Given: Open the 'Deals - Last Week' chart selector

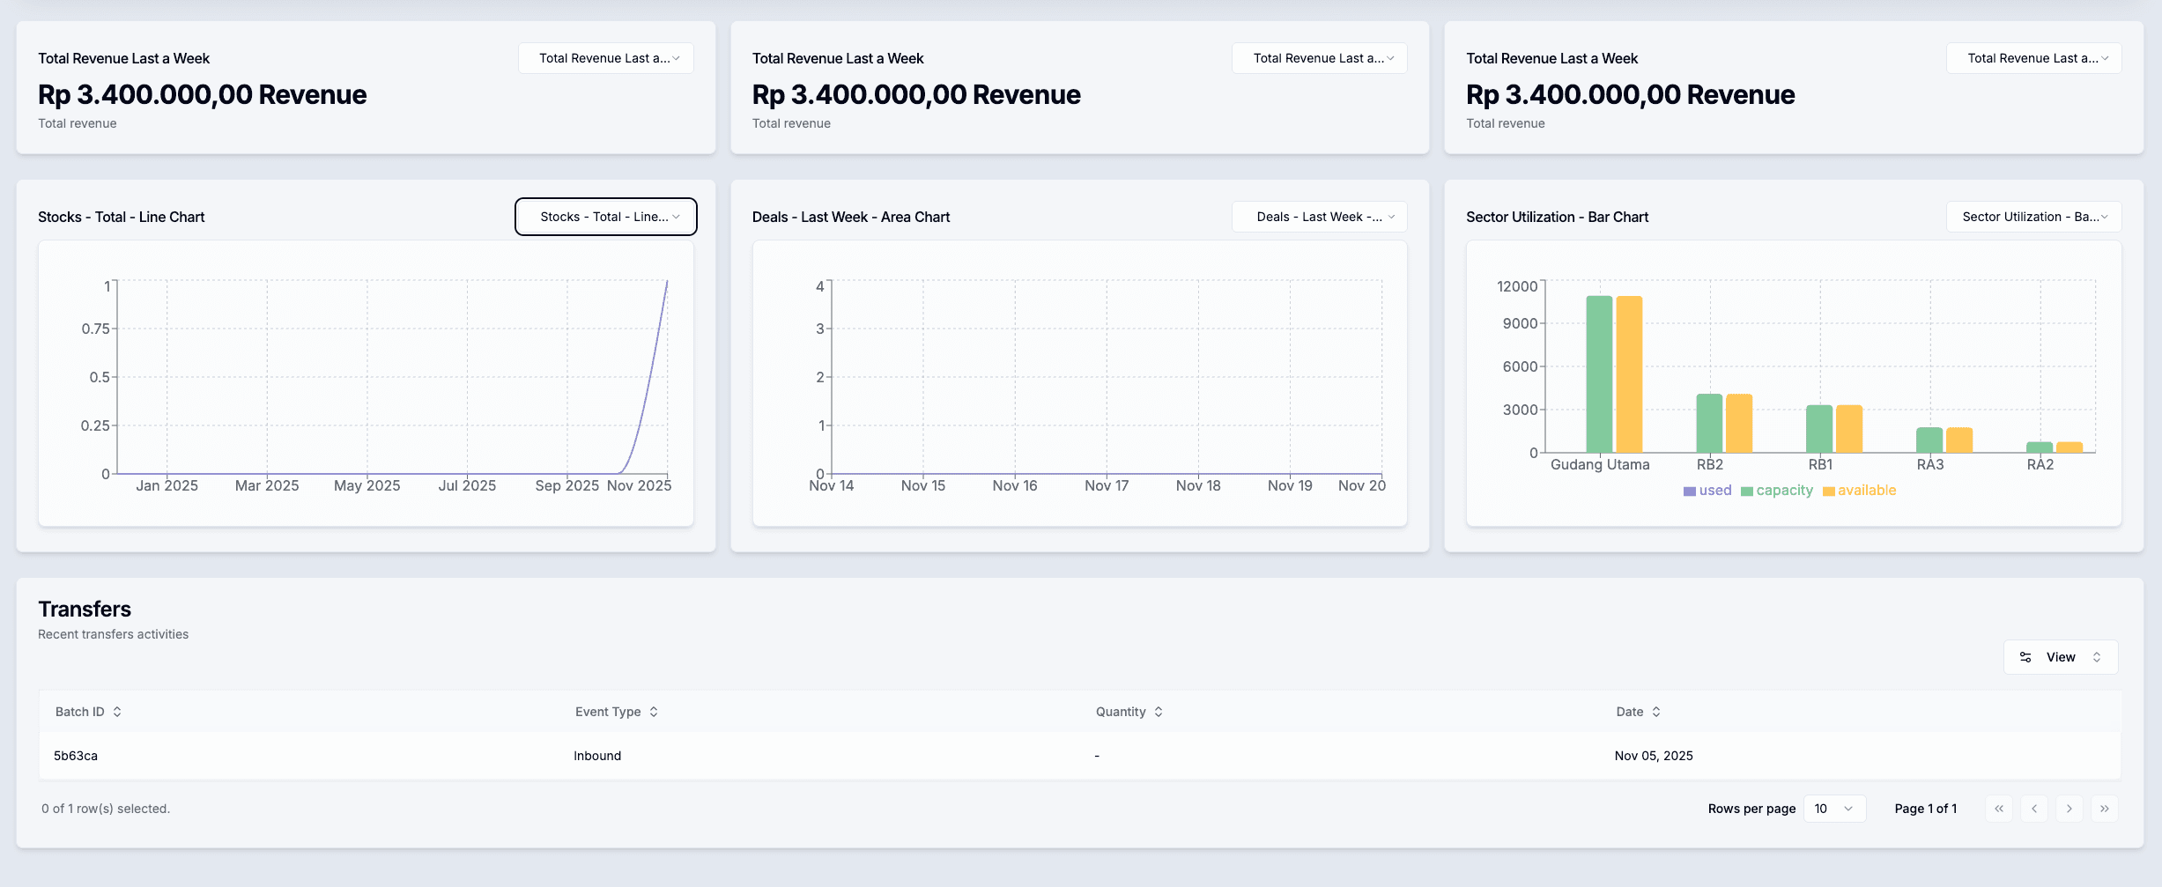Looking at the screenshot, I should point(1319,216).
